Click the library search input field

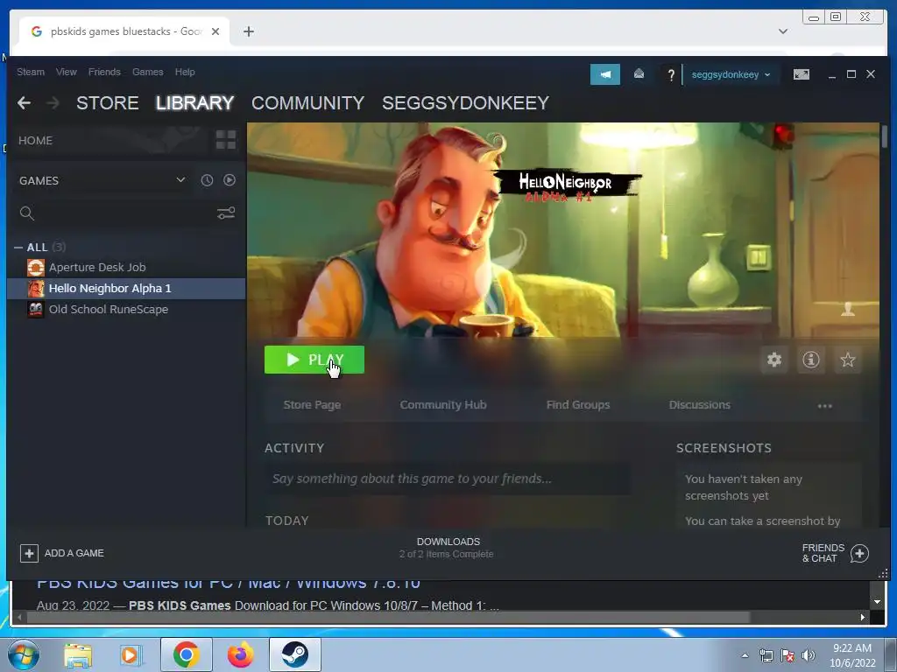pos(124,213)
